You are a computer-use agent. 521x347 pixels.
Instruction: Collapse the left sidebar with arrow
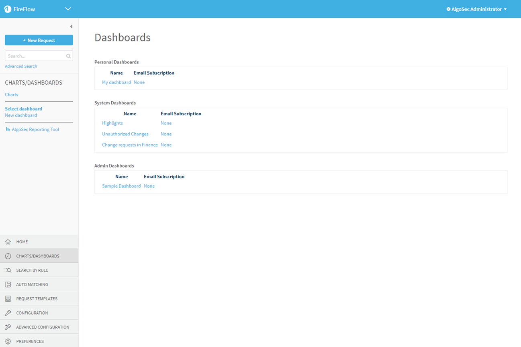coord(71,27)
